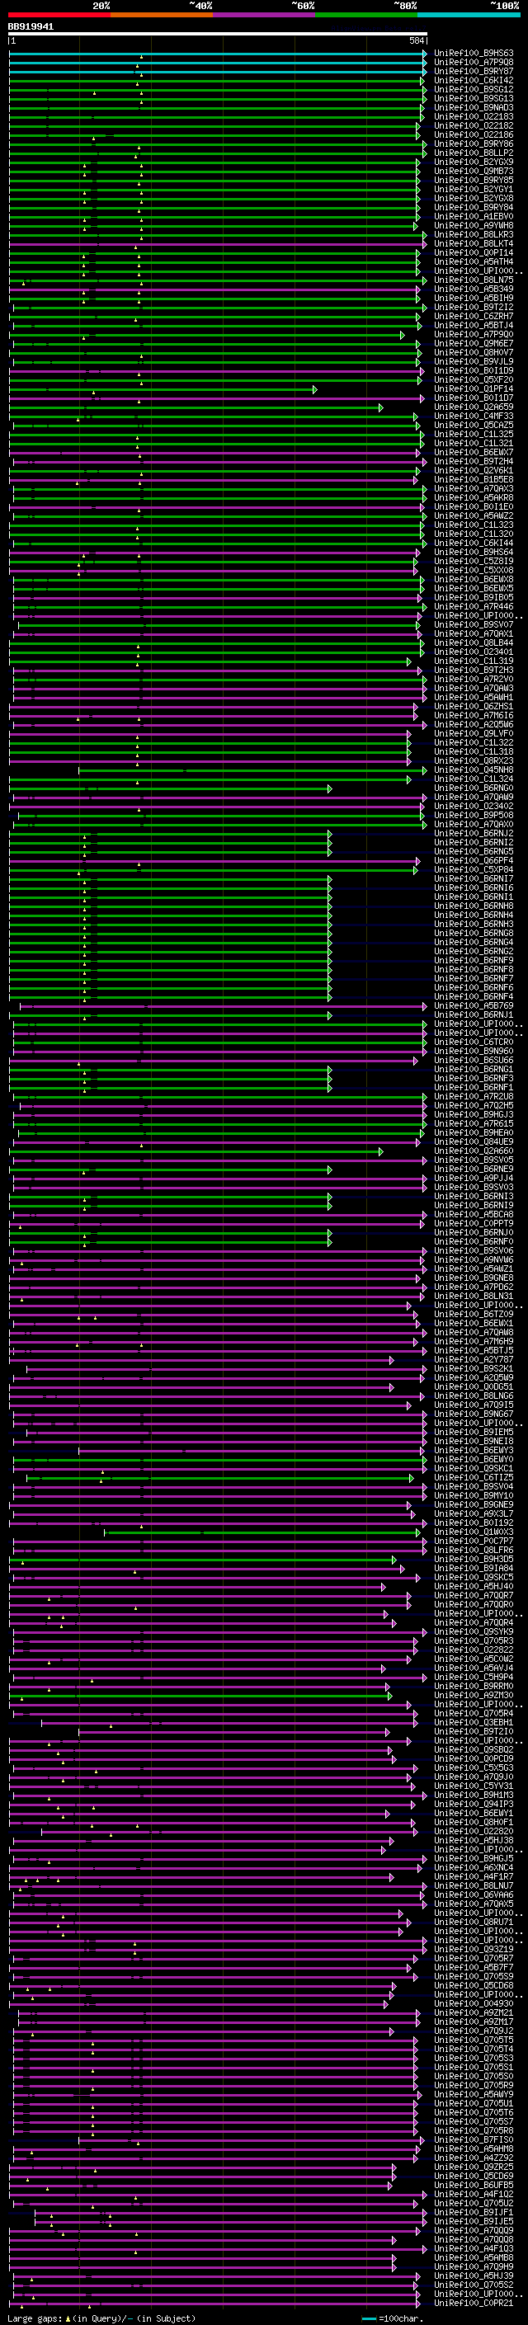Open the UniRef100_O22183 hit
This screenshot has height=2325, width=528.
pos(474,116)
